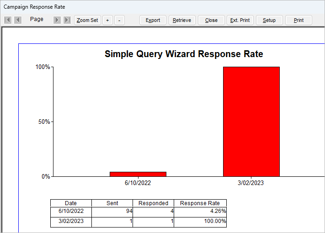Click the Sent column header
The height and width of the screenshot is (233, 325).
112,203
